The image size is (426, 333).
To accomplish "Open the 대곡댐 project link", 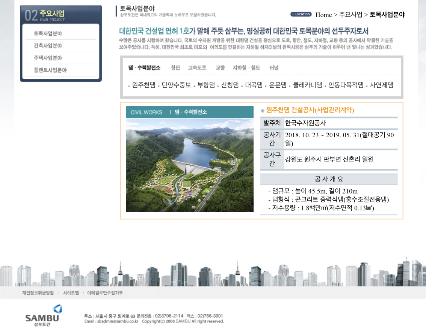I will (x=254, y=85).
